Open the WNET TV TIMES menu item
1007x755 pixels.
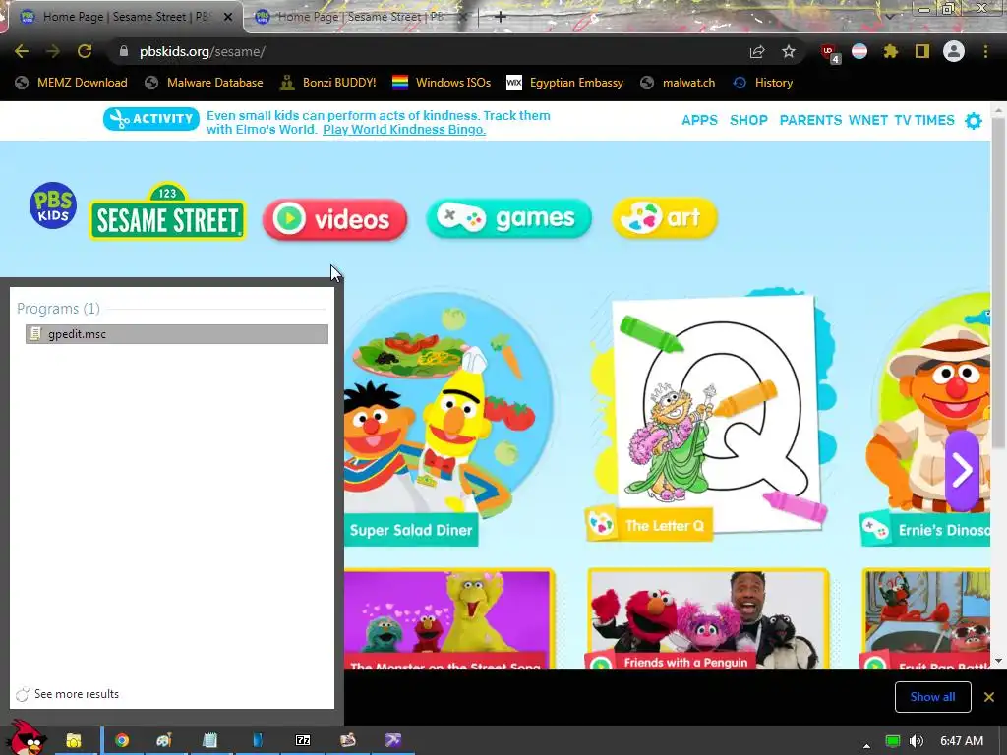point(901,120)
